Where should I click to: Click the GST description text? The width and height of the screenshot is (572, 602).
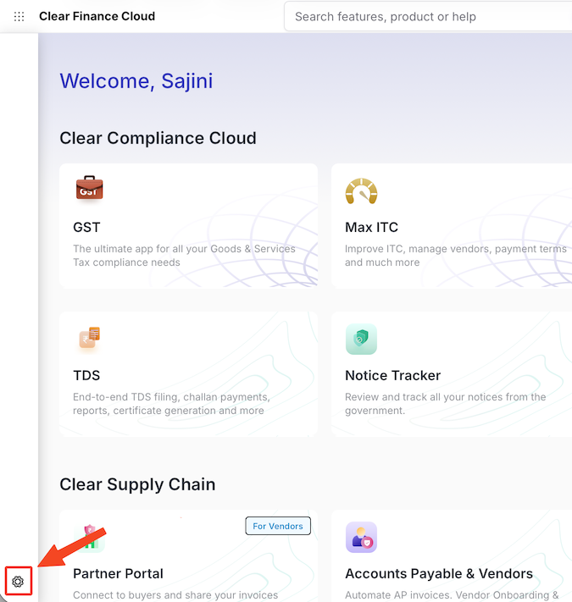pyautogui.click(x=184, y=256)
